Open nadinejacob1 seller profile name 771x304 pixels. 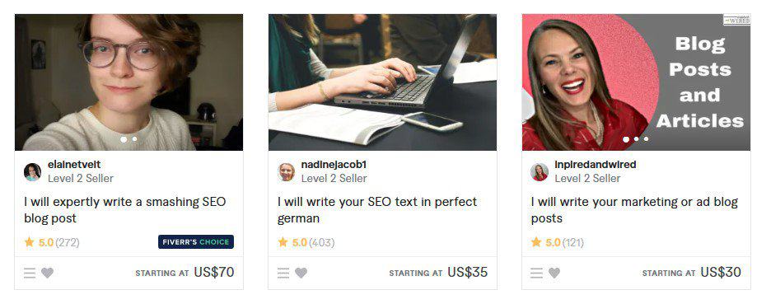coord(334,165)
